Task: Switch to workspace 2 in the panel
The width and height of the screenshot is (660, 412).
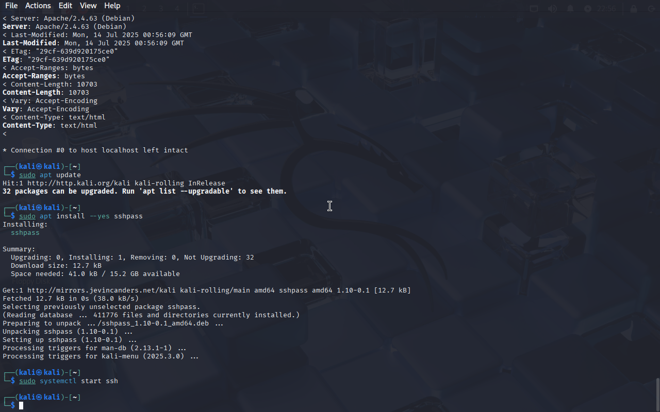Action: tap(144, 9)
